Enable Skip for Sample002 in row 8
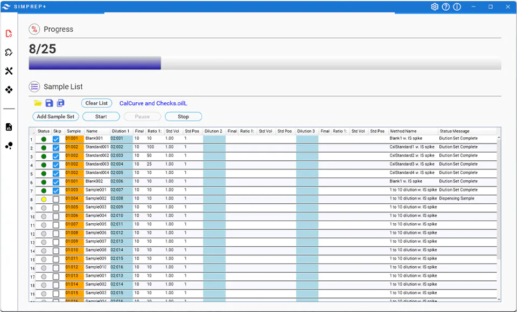The width and height of the screenshot is (517, 312). point(55,198)
